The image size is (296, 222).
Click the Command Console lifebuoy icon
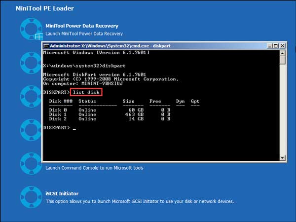click(31, 163)
